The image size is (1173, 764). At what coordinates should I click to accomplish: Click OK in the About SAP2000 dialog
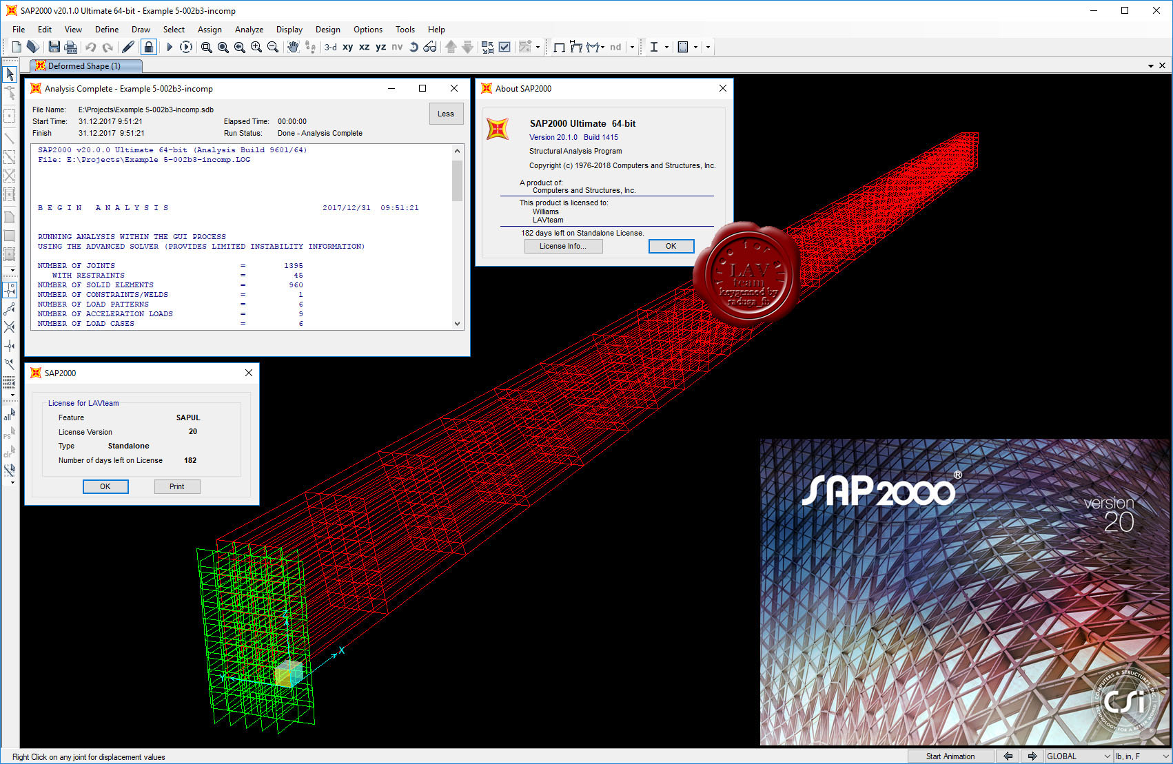(x=671, y=246)
